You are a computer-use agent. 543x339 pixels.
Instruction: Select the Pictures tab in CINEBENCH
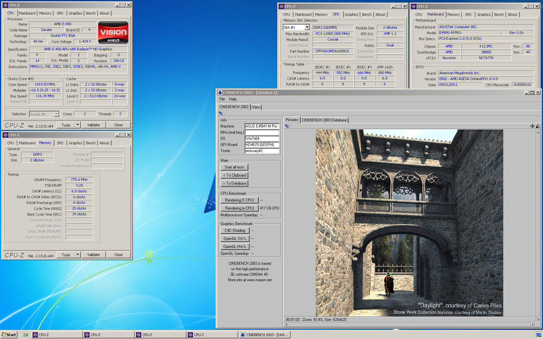tap(292, 120)
